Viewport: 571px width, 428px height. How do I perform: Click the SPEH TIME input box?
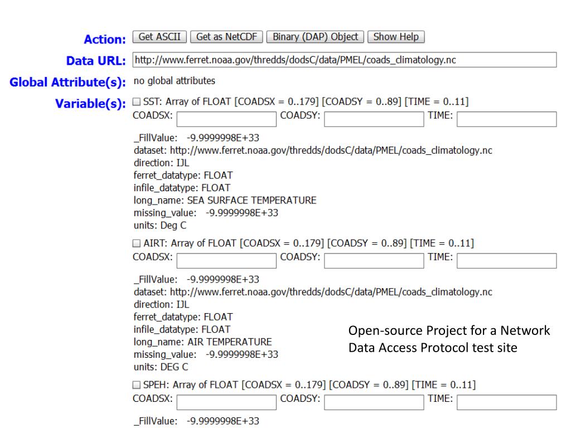click(506, 402)
